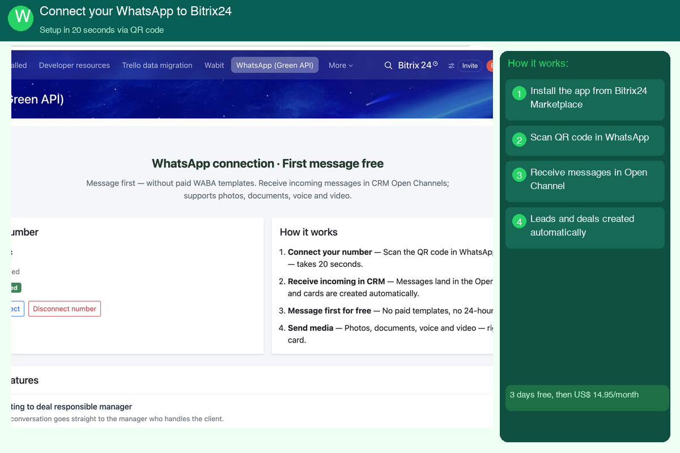Screen dimensions: 680x453
Task: Click the Bitrix24 logo
Action: 414,65
